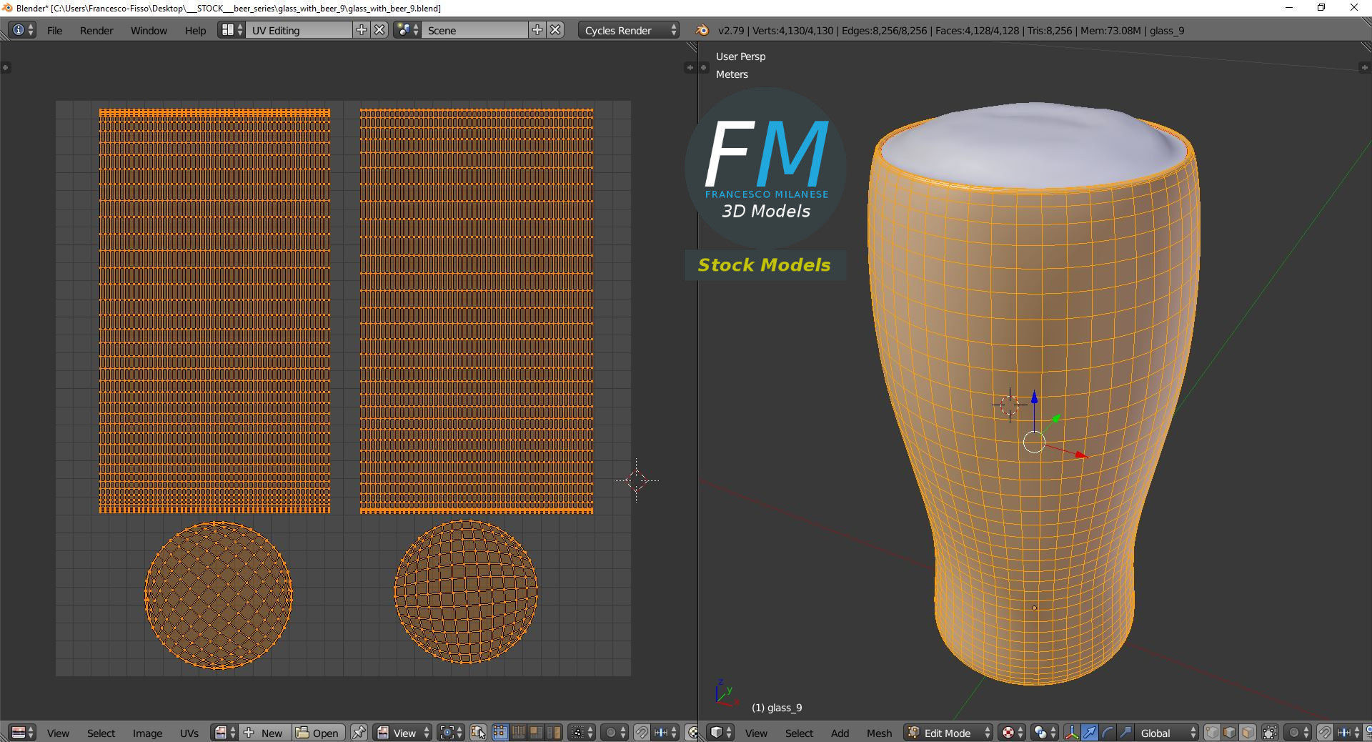
Task: Open the Render menu
Action: tap(96, 31)
